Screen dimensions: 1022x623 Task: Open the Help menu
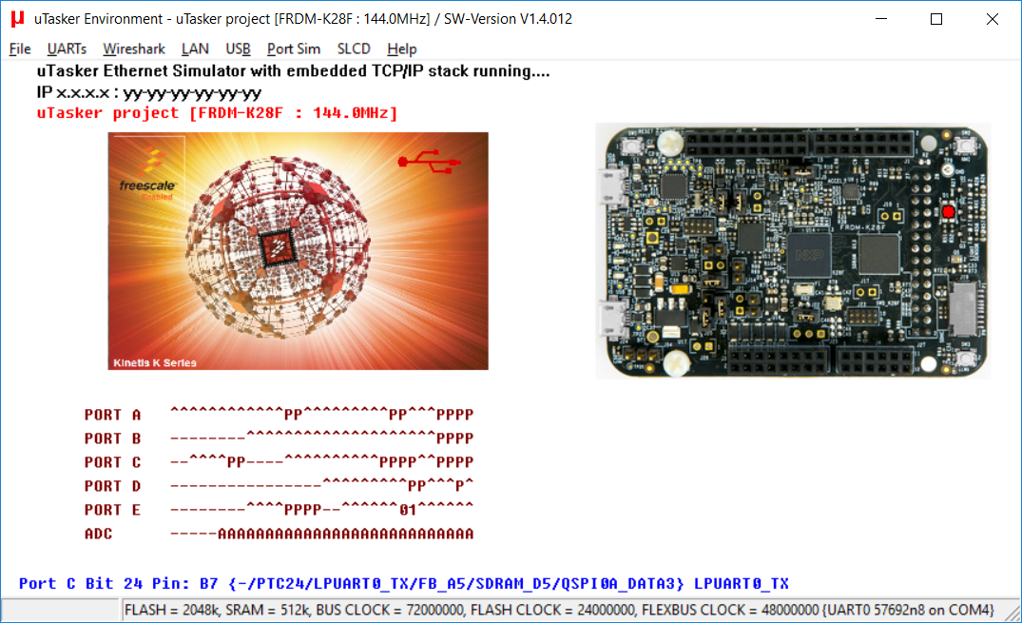coord(401,49)
